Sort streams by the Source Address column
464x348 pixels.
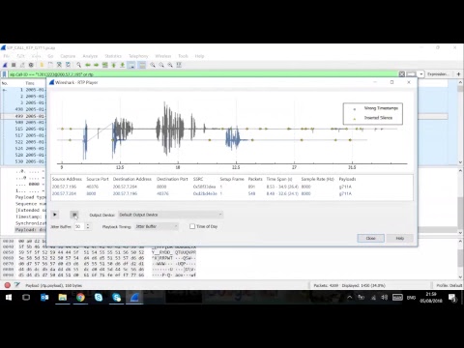(x=67, y=179)
